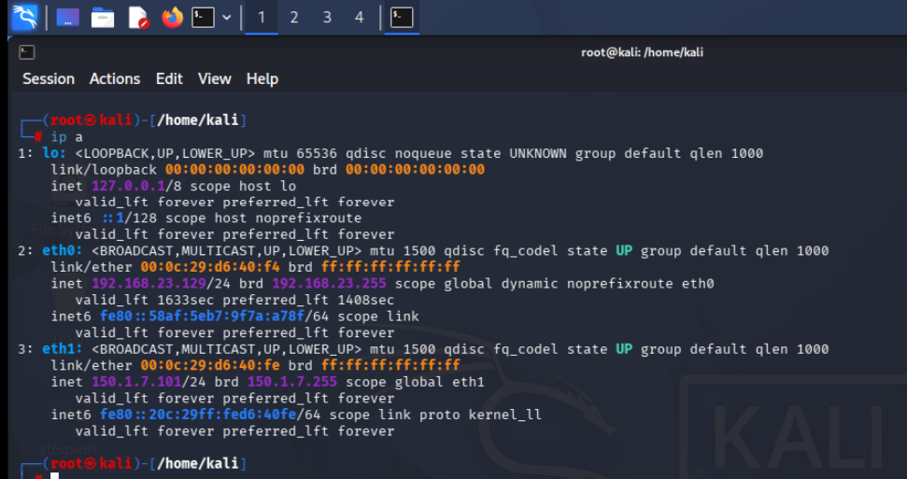Switch to workspace 1
The height and width of the screenshot is (479, 907).
[x=262, y=18]
